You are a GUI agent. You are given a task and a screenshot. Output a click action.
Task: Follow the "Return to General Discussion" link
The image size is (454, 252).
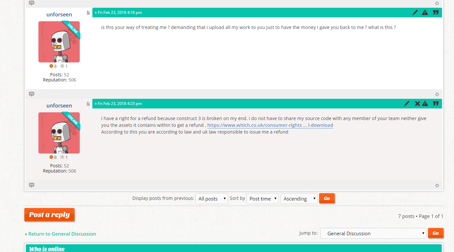(x=62, y=234)
